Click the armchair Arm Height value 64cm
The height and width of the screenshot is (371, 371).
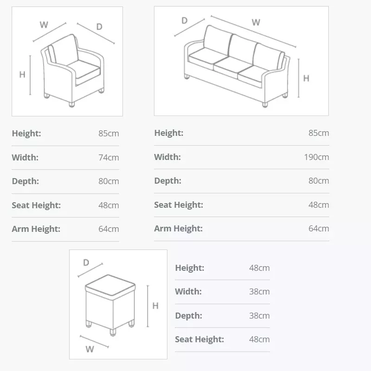[109, 229]
